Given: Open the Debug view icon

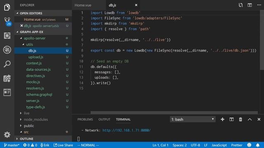Looking at the screenshot, I should coord(7,50).
